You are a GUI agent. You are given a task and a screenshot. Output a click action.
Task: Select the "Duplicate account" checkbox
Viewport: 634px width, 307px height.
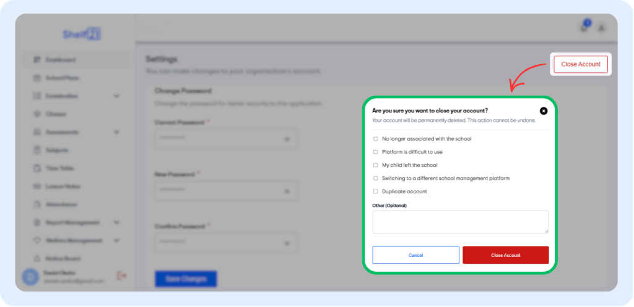pyautogui.click(x=376, y=191)
